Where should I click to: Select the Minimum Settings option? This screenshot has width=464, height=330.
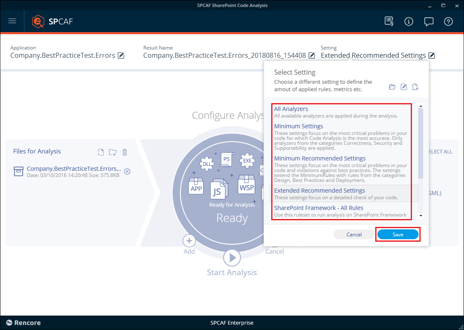click(x=340, y=137)
